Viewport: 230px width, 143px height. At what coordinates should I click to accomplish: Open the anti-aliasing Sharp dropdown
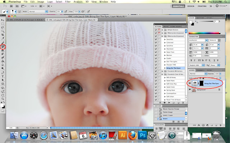tap(215, 65)
